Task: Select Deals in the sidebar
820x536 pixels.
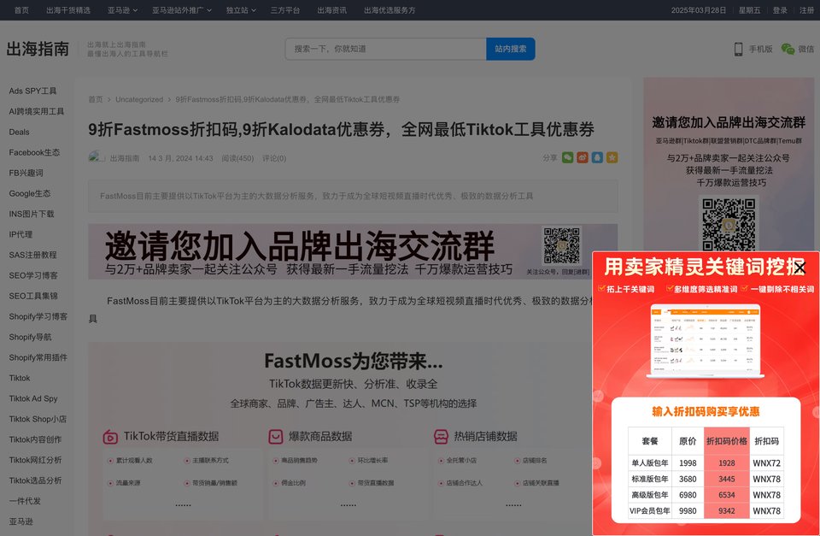Action: 19,132
